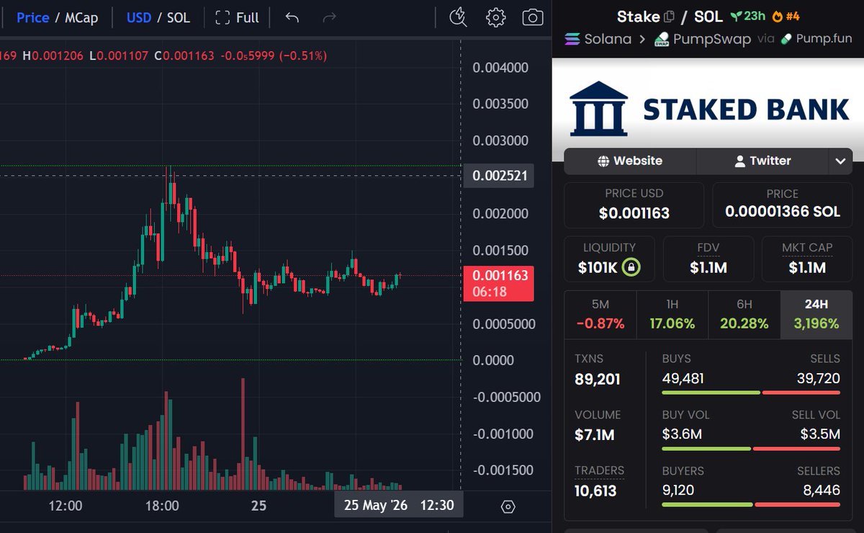The image size is (864, 533).
Task: Open chart settings gear icon
Action: (495, 17)
